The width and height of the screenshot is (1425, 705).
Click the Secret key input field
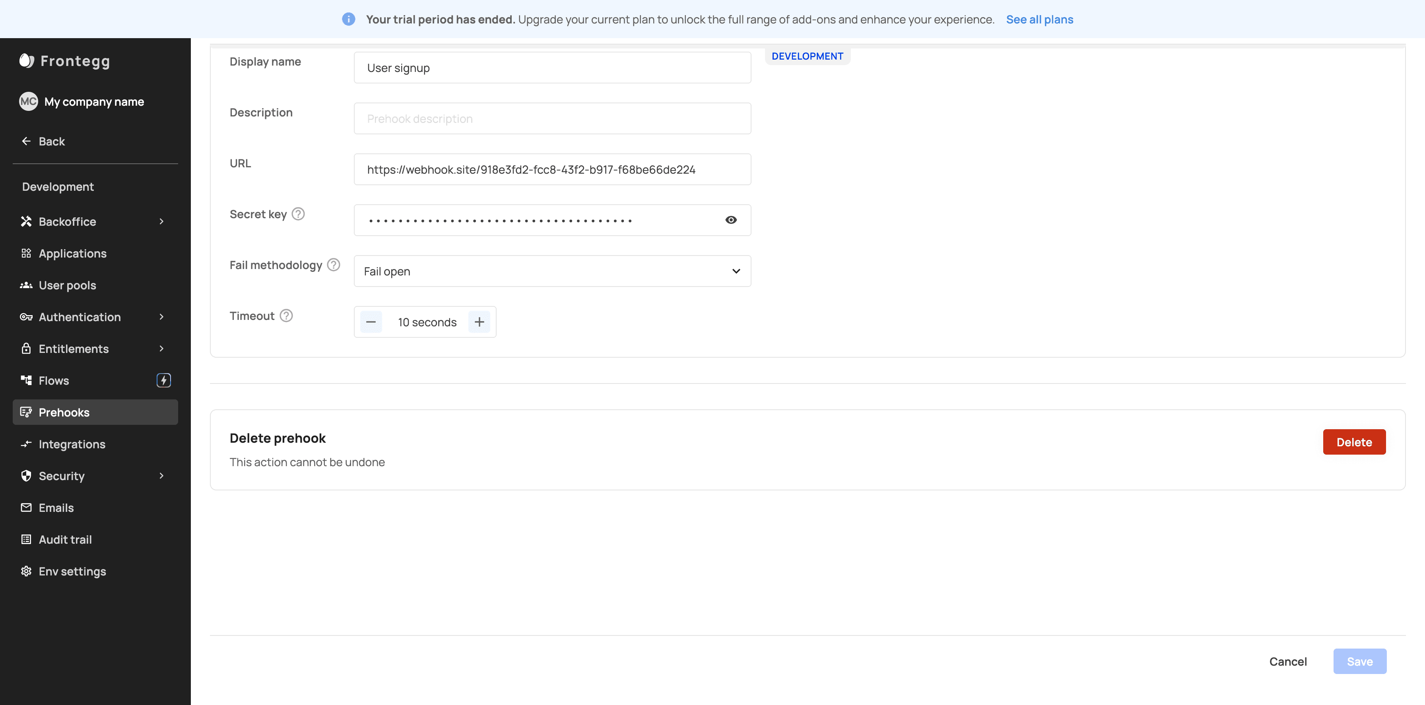552,220
